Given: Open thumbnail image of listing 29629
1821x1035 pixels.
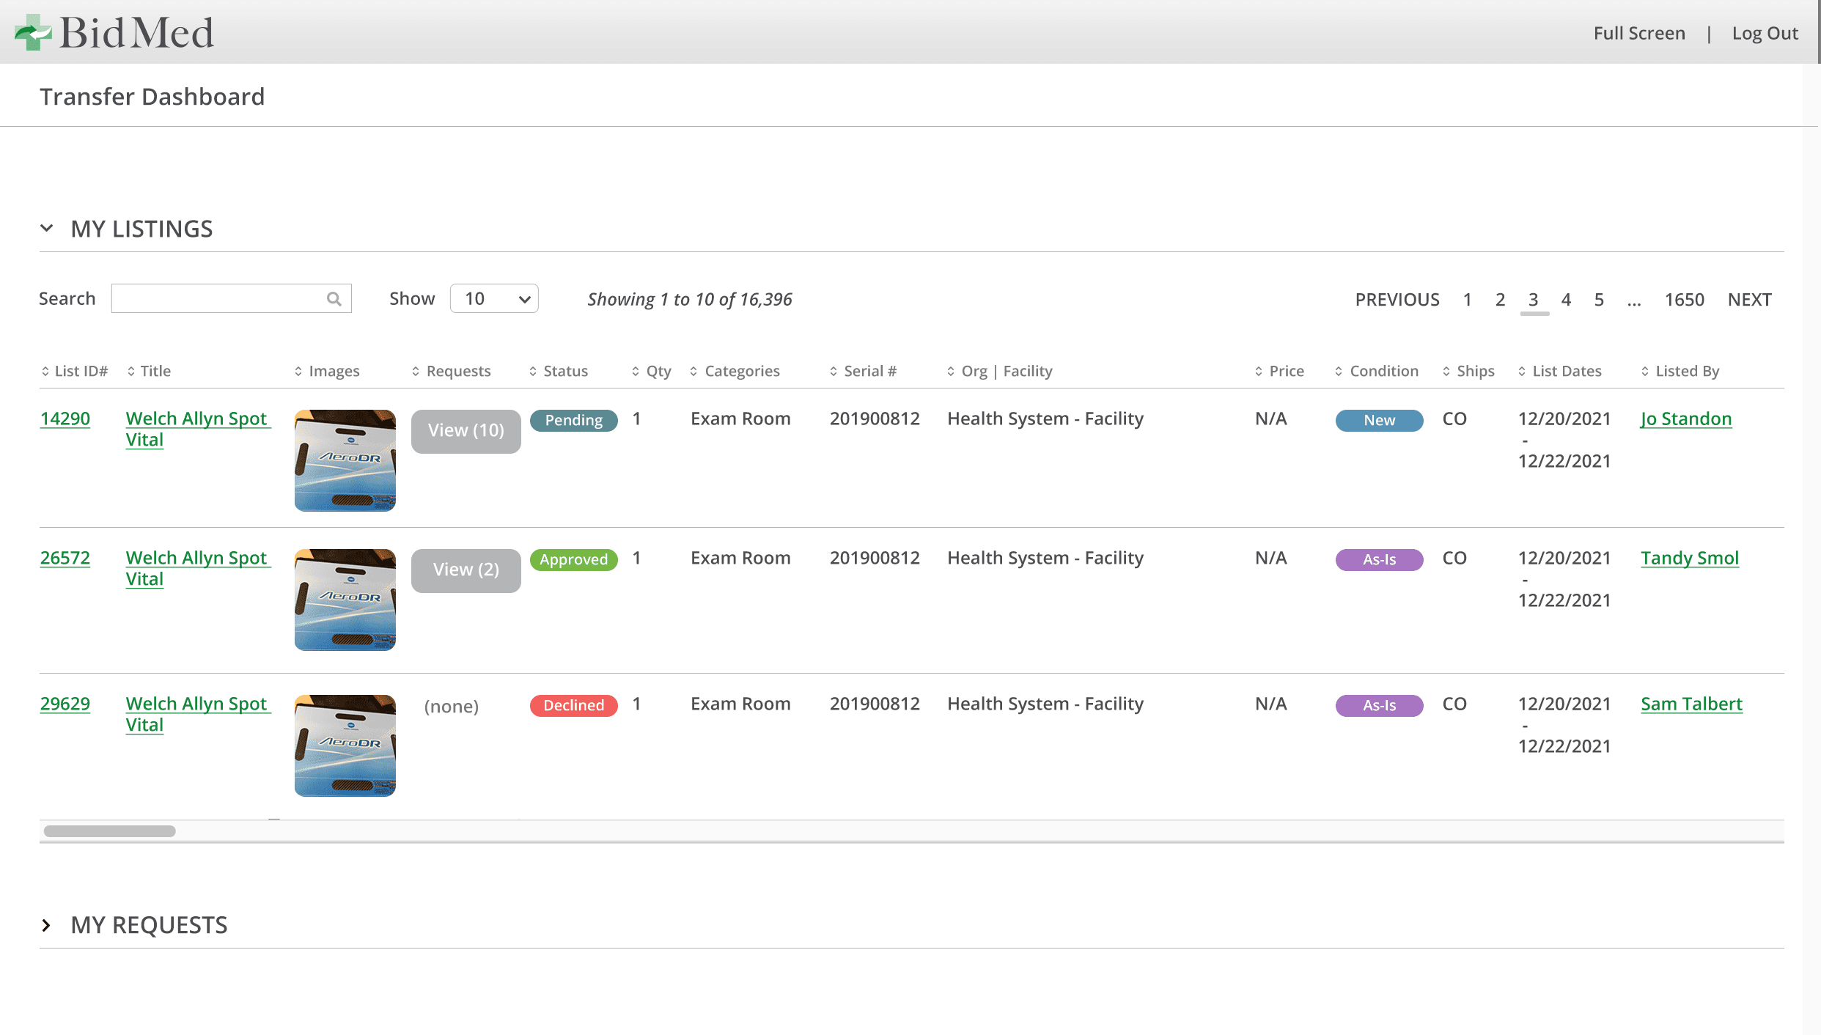Looking at the screenshot, I should pos(345,745).
